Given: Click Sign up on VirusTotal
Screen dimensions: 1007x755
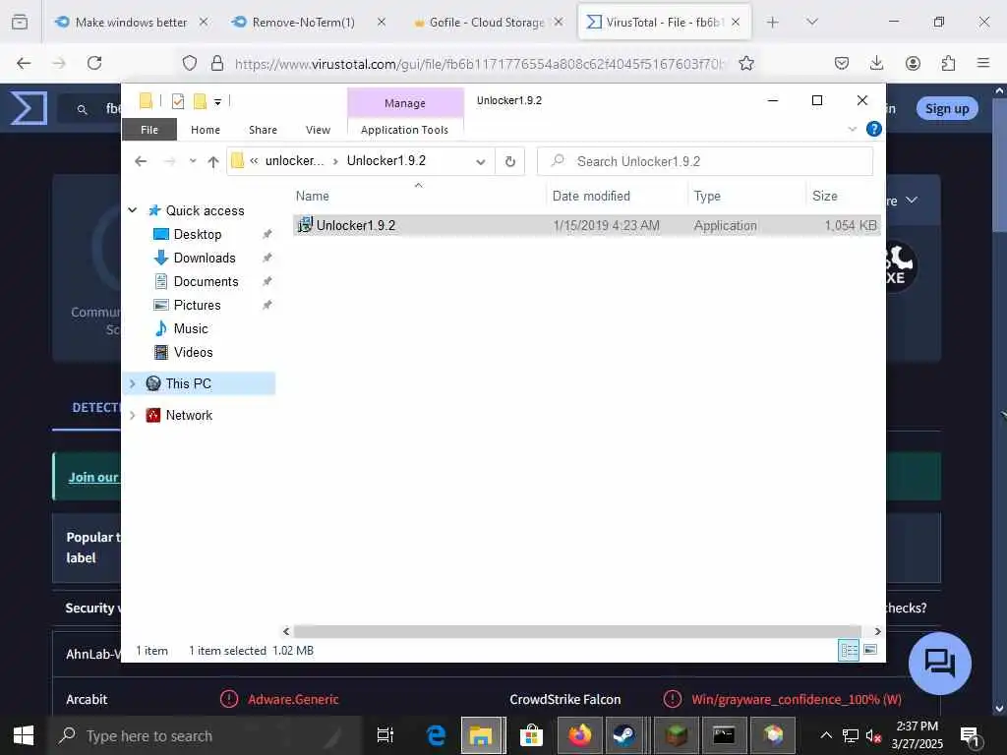Looking at the screenshot, I should click(947, 108).
